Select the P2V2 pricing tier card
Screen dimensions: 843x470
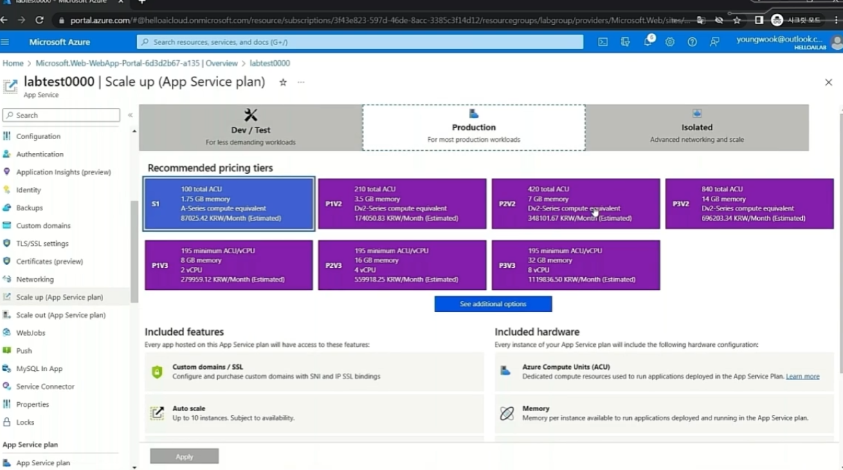(576, 204)
